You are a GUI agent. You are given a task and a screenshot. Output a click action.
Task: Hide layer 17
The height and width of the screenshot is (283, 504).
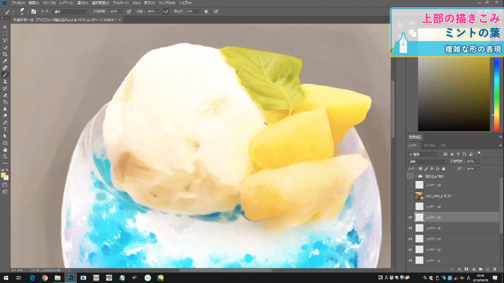click(x=410, y=217)
